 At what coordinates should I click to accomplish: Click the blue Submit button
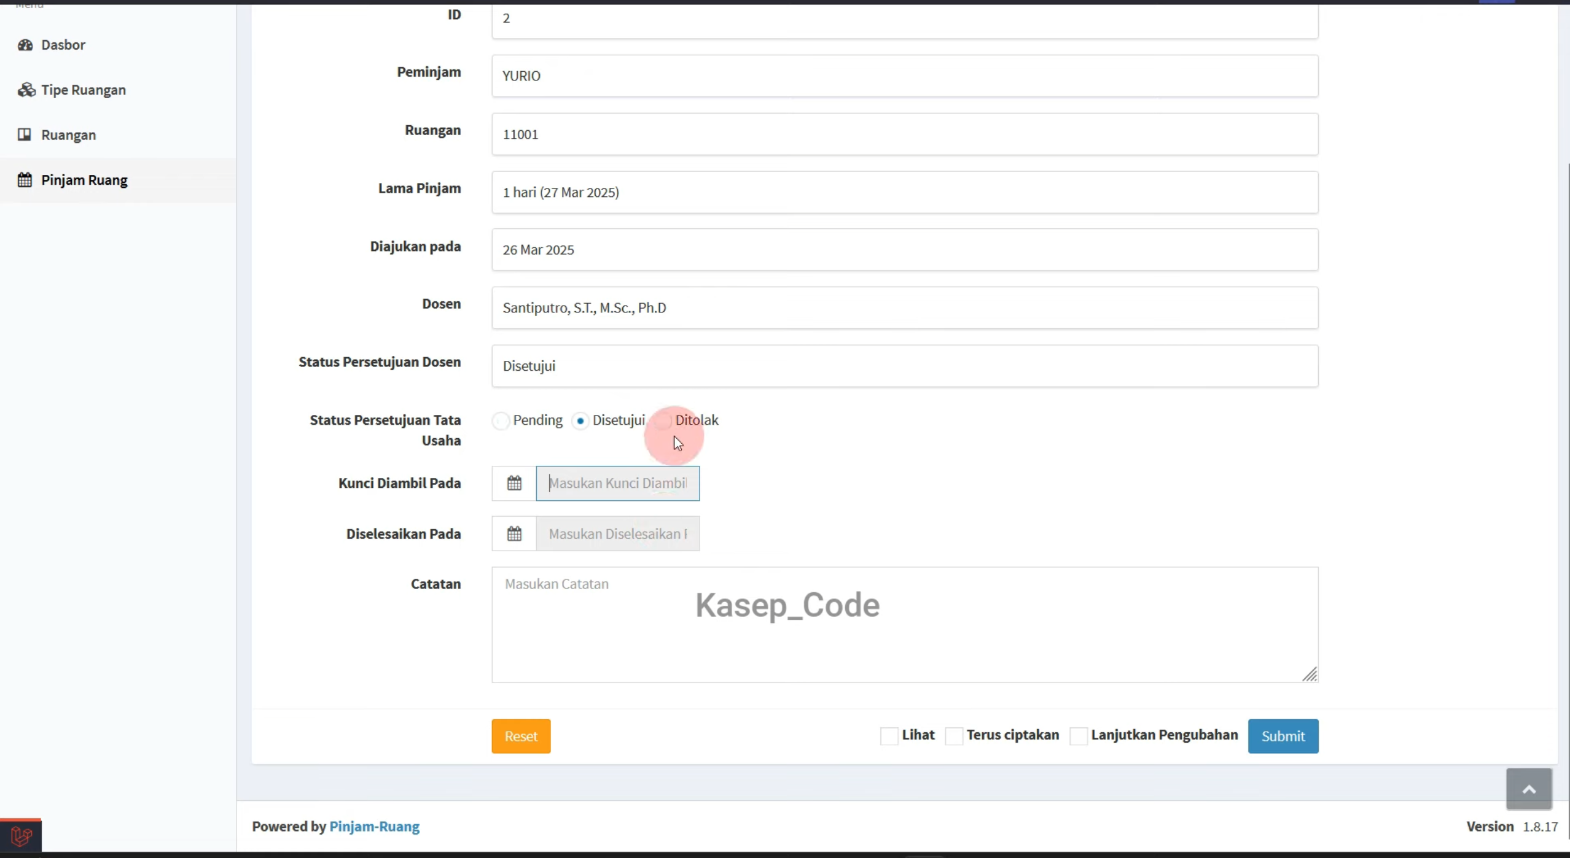click(x=1283, y=736)
